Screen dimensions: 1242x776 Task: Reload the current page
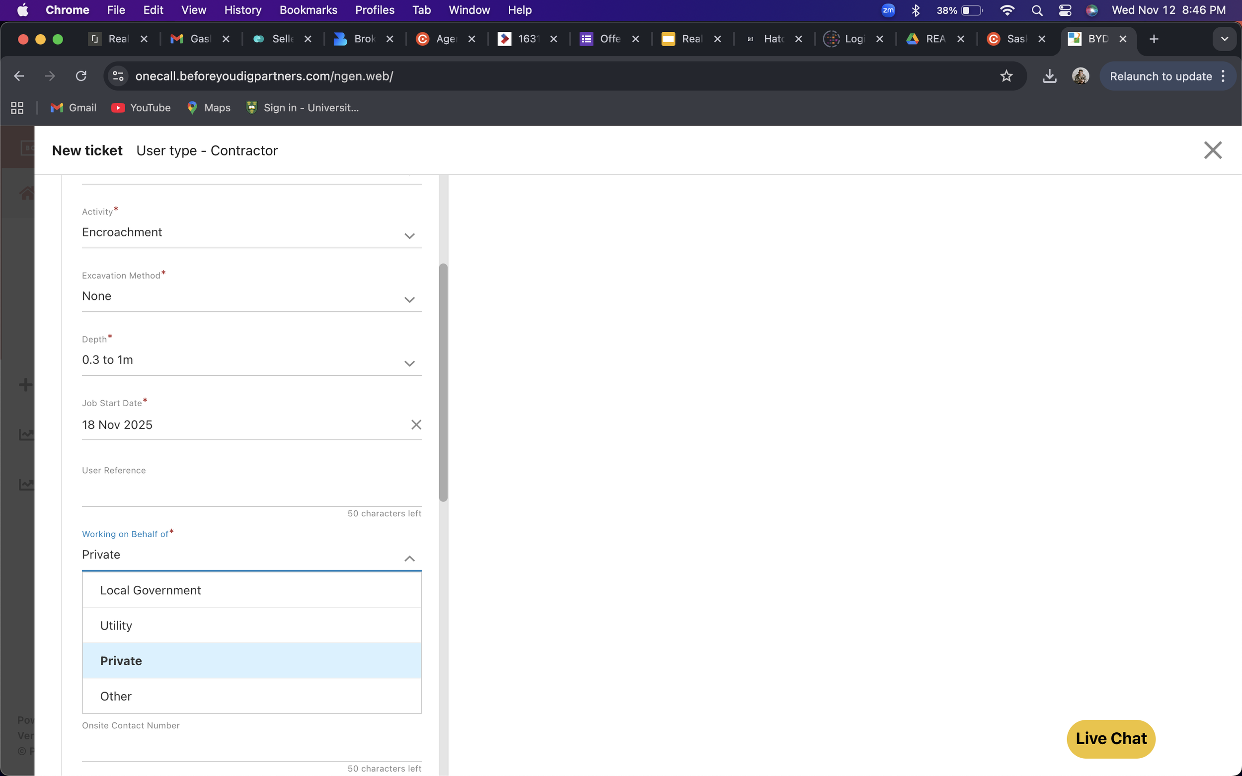pos(81,76)
